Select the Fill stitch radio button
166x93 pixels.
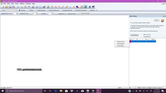pos(2,10)
